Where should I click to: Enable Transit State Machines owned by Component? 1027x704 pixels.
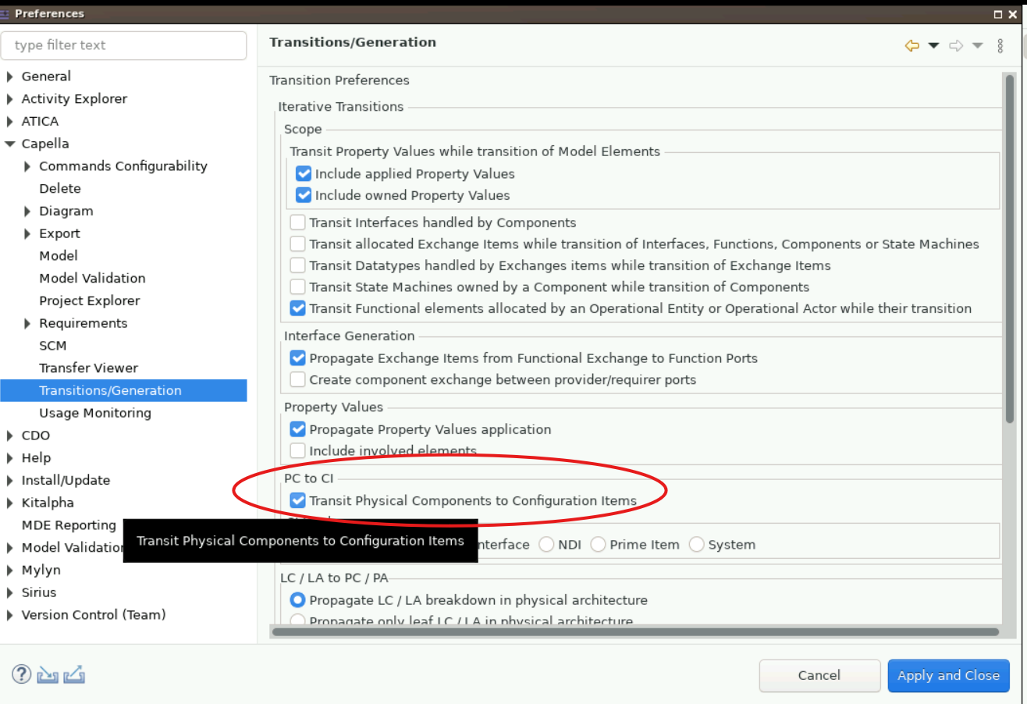click(297, 287)
